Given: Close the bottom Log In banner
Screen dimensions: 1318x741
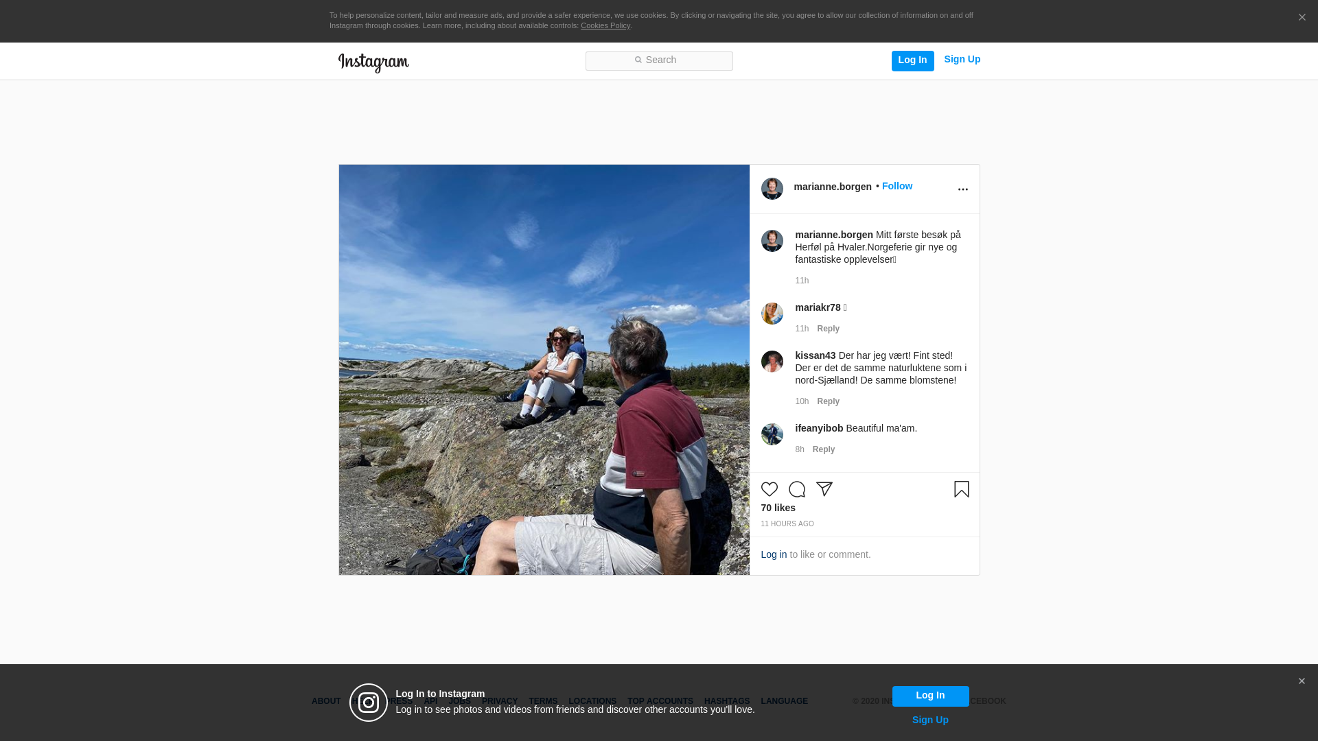Looking at the screenshot, I should [1301, 681].
